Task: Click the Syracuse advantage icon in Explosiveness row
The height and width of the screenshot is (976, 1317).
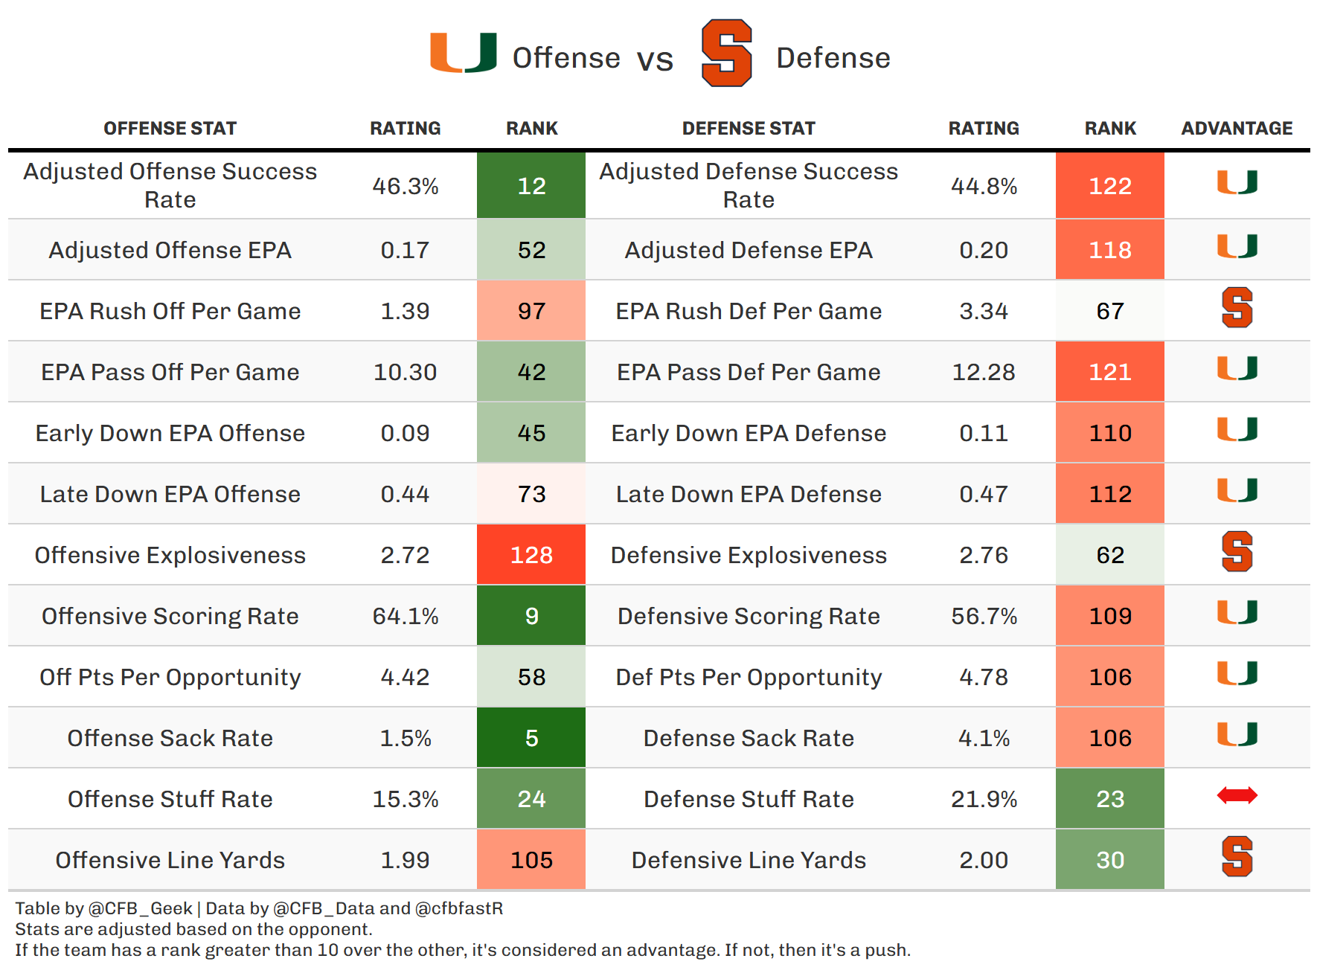Action: (x=1237, y=552)
